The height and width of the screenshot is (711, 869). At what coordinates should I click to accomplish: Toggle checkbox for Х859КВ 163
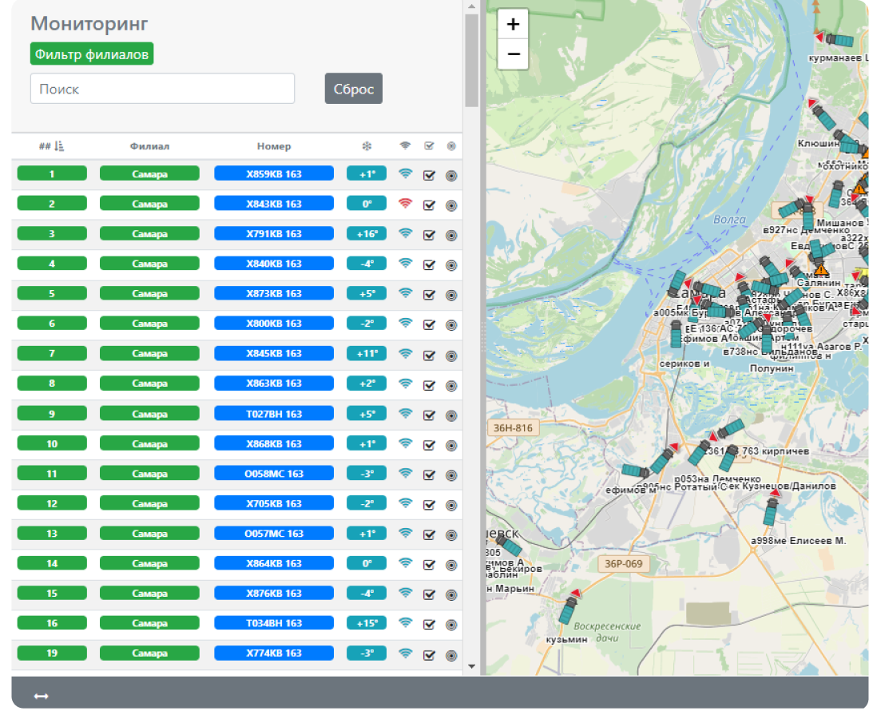pos(429,175)
